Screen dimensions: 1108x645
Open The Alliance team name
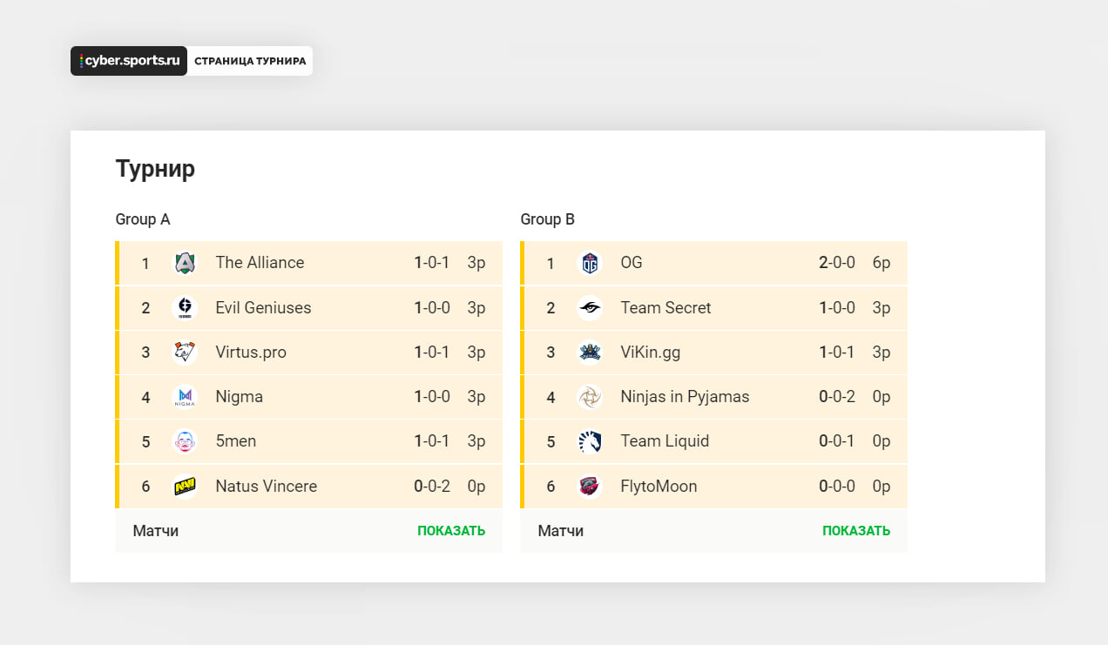click(x=260, y=263)
